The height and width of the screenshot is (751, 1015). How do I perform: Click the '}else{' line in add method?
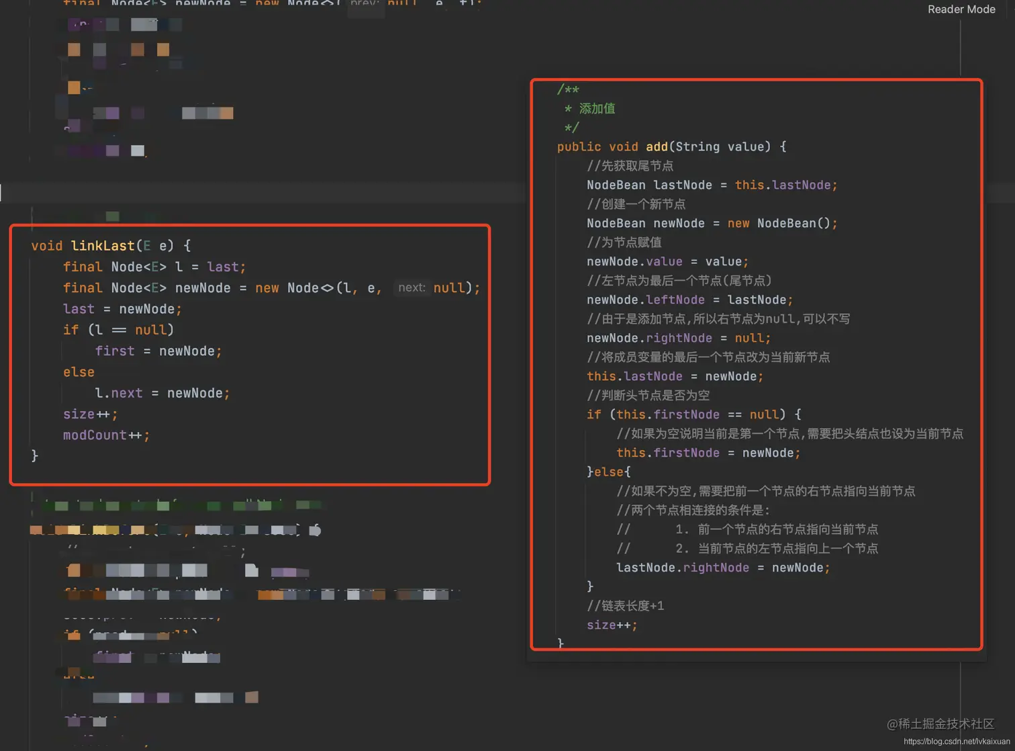pyautogui.click(x=609, y=472)
